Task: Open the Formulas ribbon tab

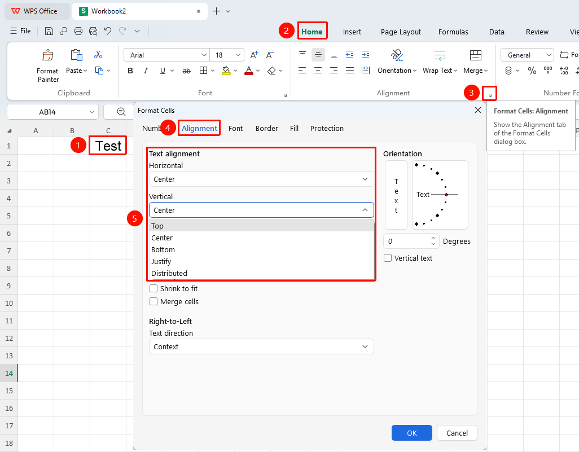Action: 453,32
